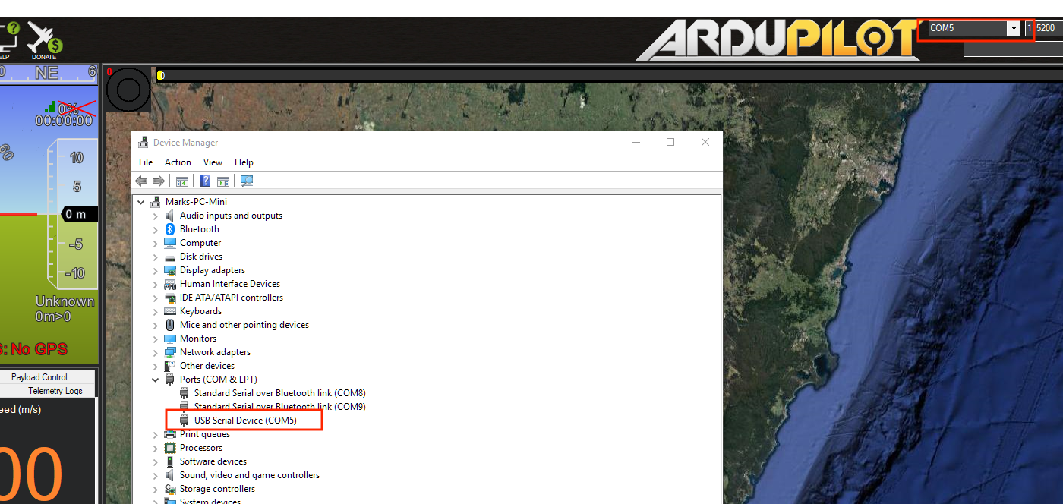Open the Action menu

click(x=178, y=162)
